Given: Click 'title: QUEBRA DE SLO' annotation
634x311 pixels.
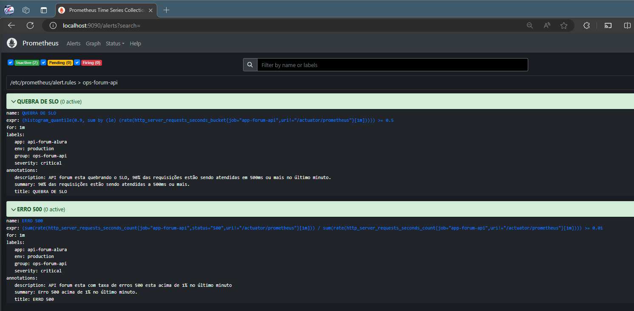Looking at the screenshot, I should tap(41, 192).
